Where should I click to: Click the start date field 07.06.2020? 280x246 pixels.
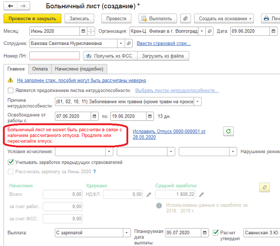73,116
